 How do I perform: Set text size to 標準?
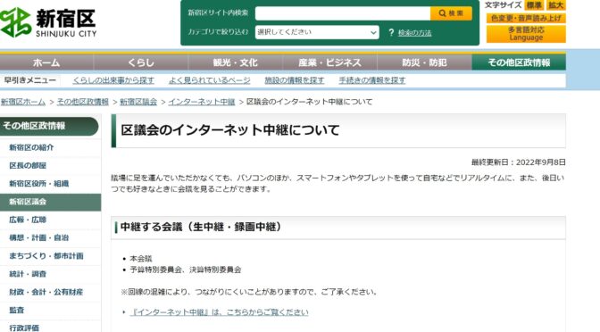[x=534, y=5]
